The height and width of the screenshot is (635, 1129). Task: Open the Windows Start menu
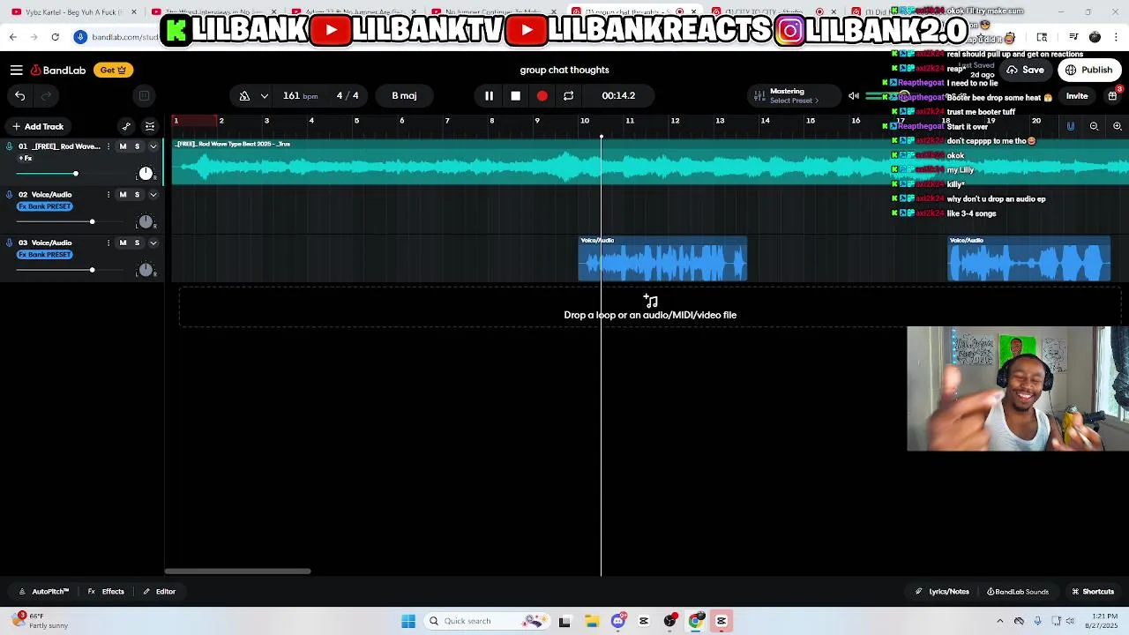point(408,621)
